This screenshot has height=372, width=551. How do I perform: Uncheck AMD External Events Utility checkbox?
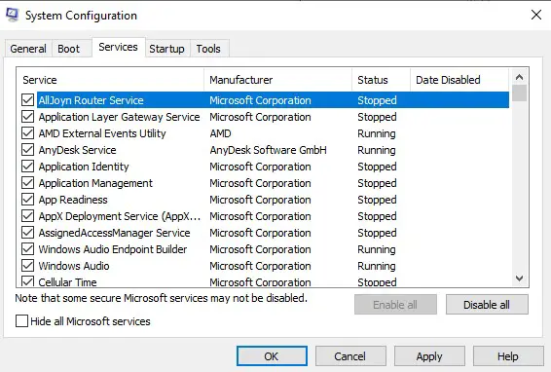pos(27,132)
